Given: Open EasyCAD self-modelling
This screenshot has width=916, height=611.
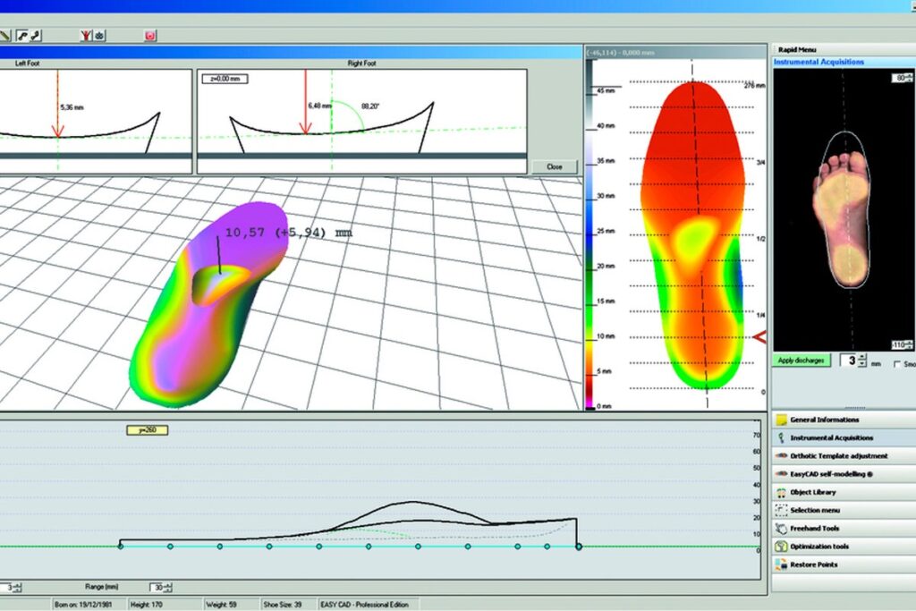Looking at the screenshot, I should (x=844, y=474).
